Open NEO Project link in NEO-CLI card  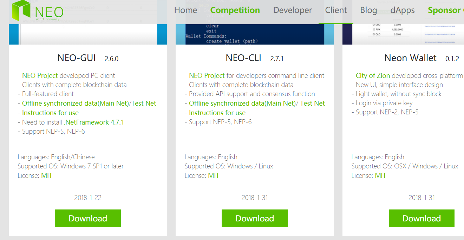[x=207, y=75]
